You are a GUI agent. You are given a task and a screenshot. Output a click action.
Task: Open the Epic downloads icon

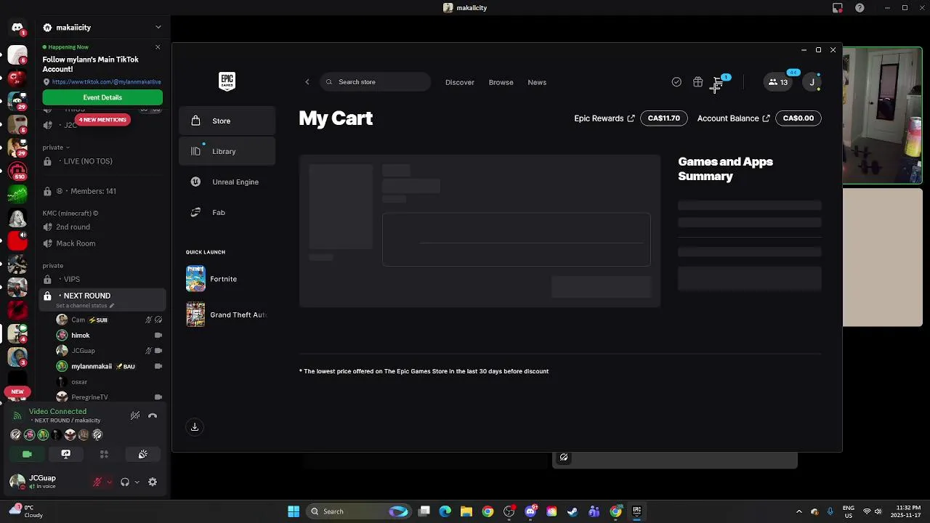(195, 427)
